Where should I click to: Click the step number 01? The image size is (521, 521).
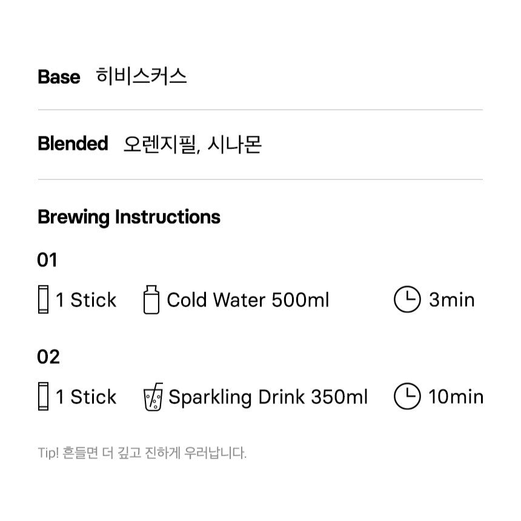tap(47, 260)
